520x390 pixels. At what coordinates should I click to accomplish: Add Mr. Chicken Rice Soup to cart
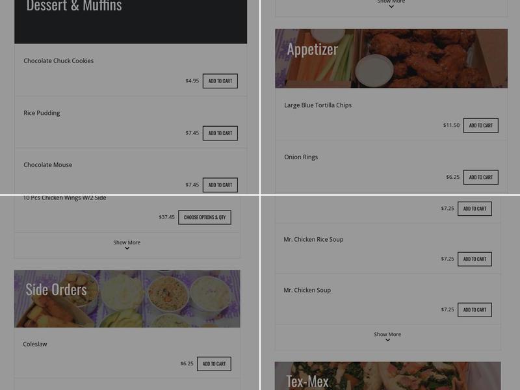pyautogui.click(x=474, y=259)
